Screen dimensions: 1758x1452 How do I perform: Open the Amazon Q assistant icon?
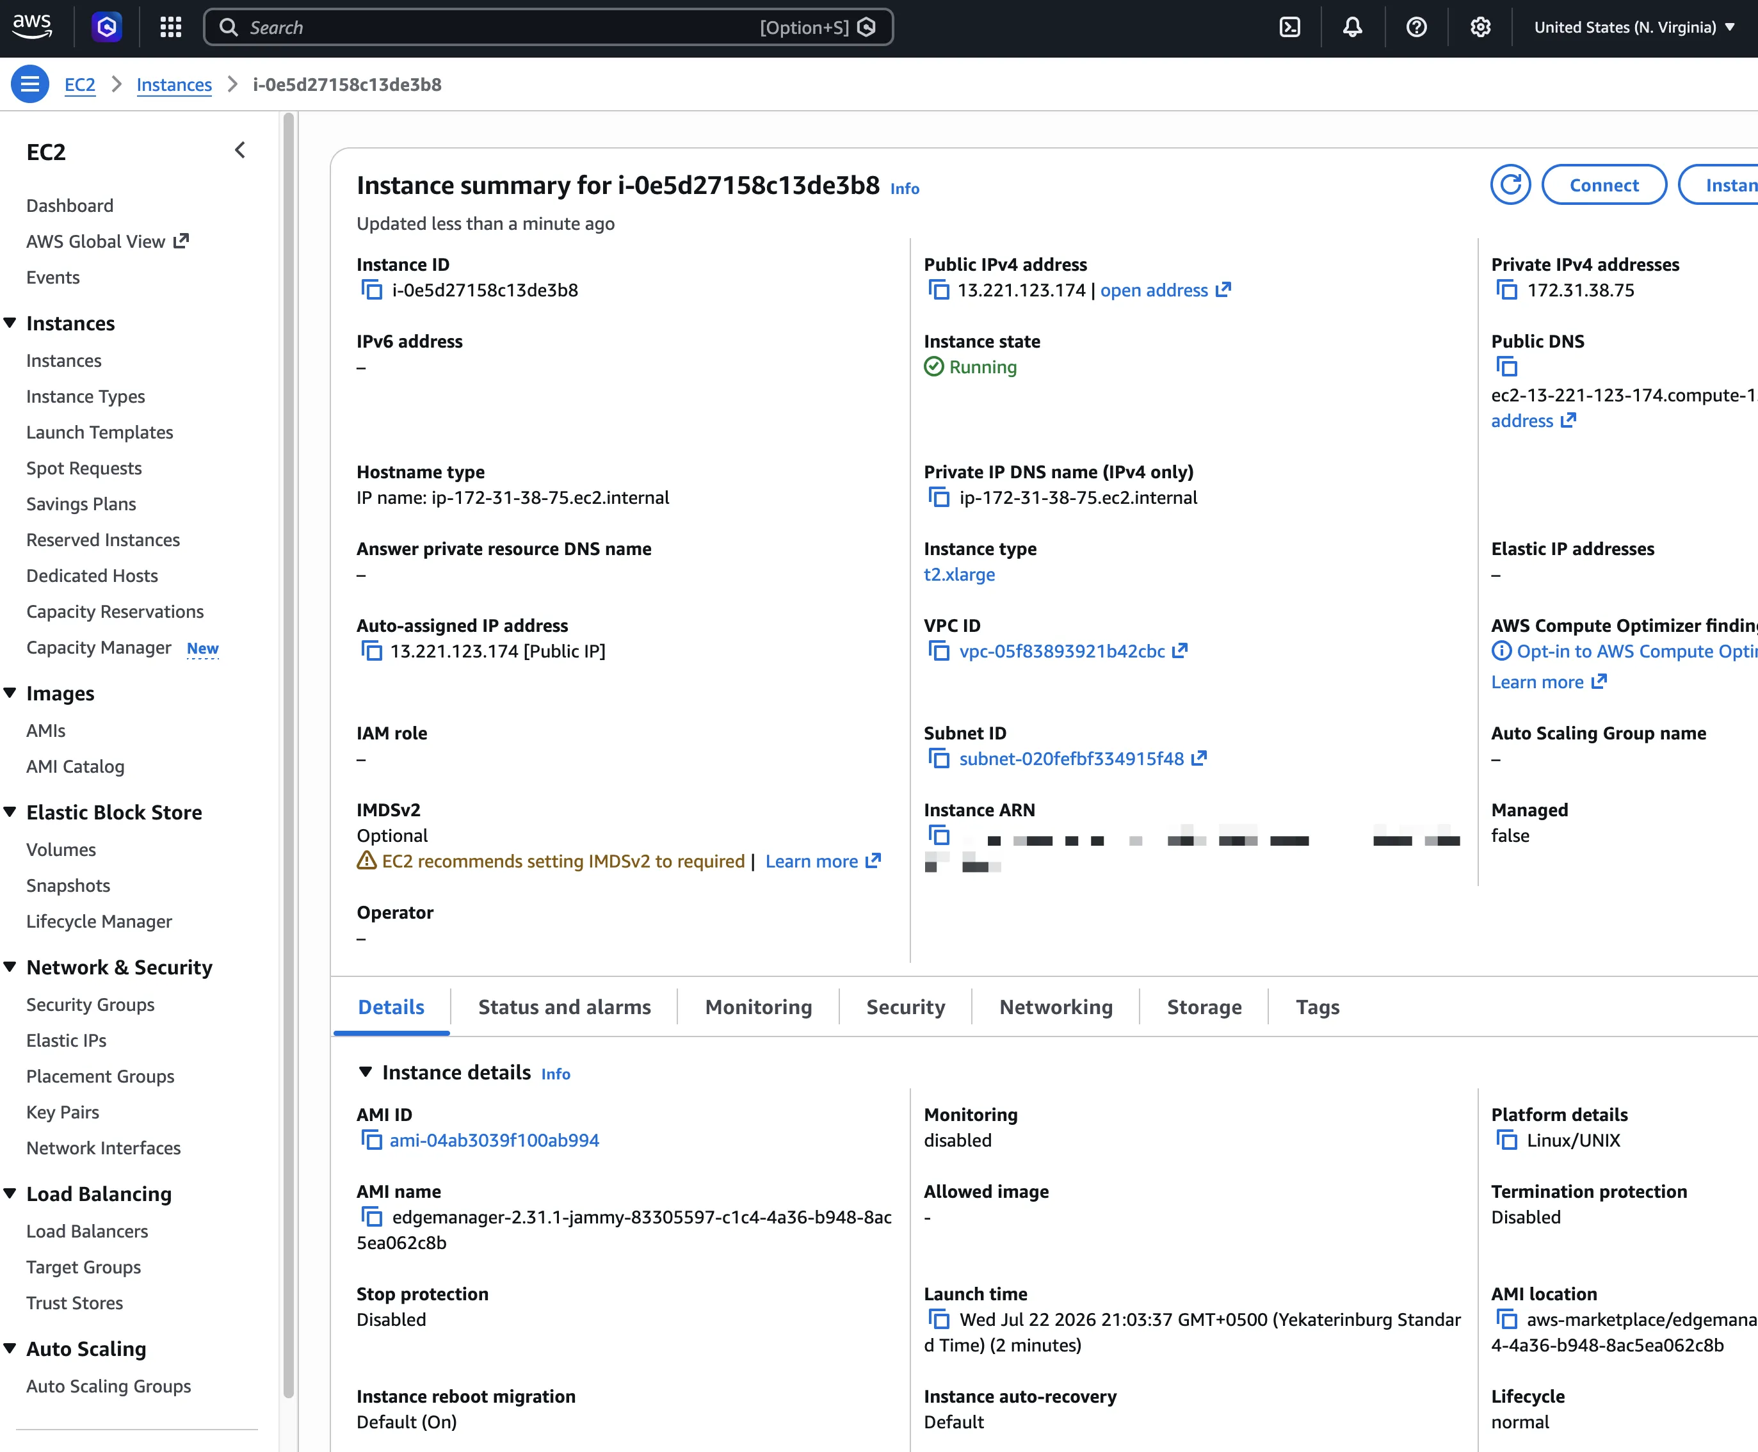(107, 28)
